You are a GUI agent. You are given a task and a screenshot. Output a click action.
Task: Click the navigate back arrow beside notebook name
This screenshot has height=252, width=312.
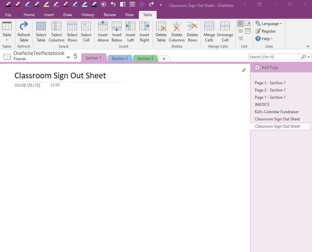click(75, 56)
